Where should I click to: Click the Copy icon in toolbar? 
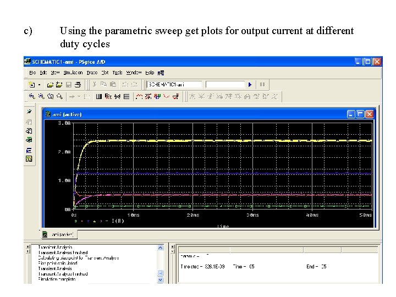pos(103,84)
